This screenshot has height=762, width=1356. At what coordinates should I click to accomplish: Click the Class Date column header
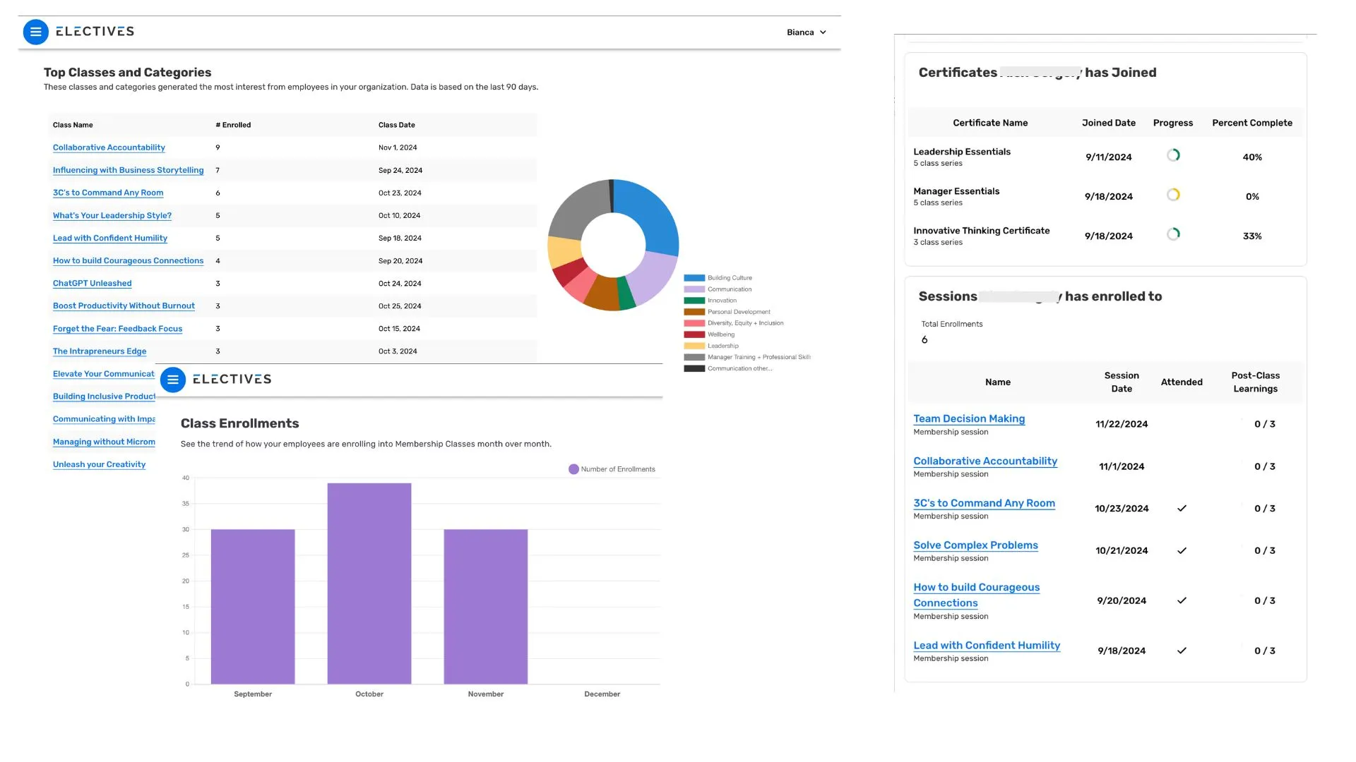[x=397, y=125]
